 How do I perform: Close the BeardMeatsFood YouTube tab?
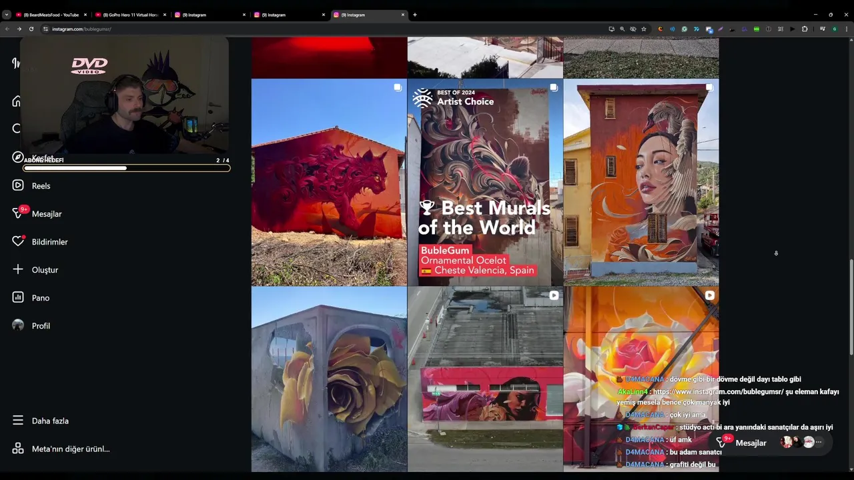pos(85,15)
